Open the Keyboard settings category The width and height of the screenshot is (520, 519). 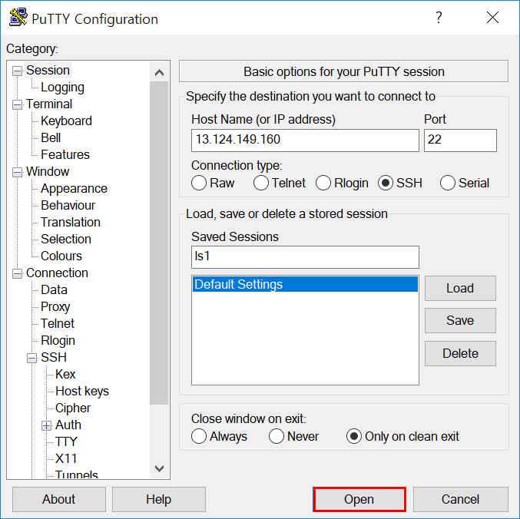(x=66, y=121)
